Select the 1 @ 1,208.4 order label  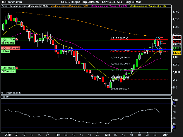click(x=8, y=39)
